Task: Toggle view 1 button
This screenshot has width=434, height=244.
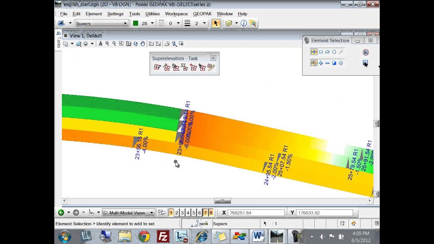Action: click(171, 213)
